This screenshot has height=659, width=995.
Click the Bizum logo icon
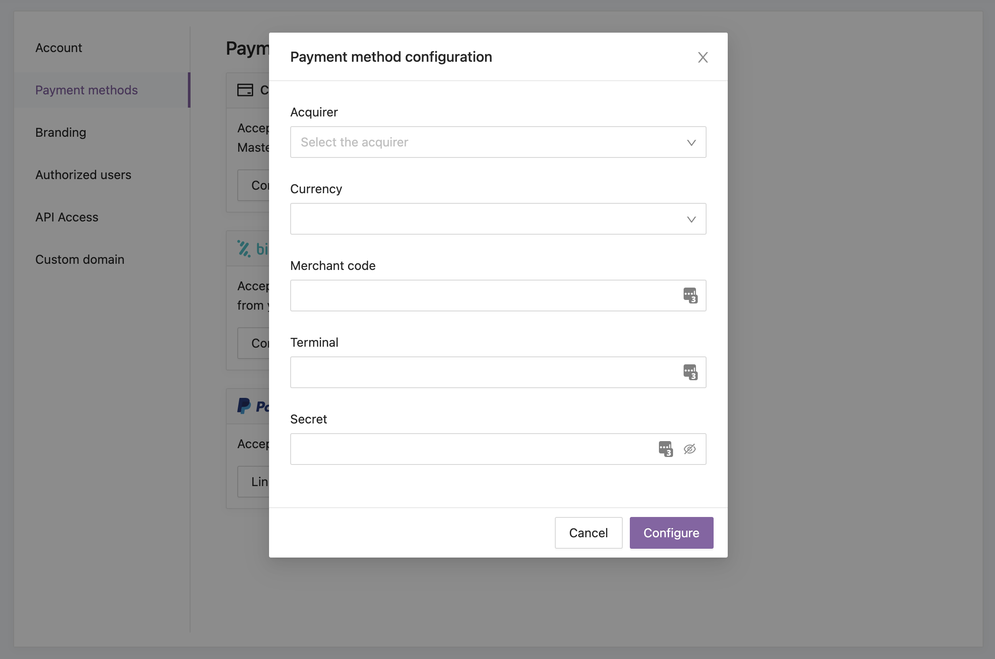pos(244,249)
